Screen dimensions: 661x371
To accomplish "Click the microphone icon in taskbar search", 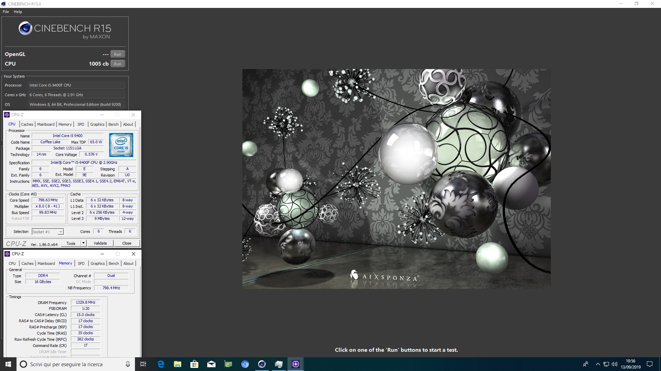I will (128, 364).
